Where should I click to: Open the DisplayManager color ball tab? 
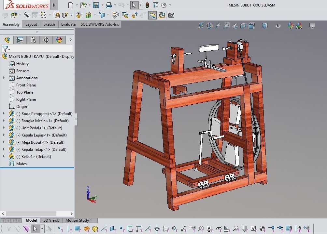click(59, 40)
